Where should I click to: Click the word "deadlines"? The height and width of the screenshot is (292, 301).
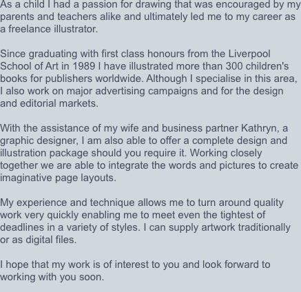point(22,227)
